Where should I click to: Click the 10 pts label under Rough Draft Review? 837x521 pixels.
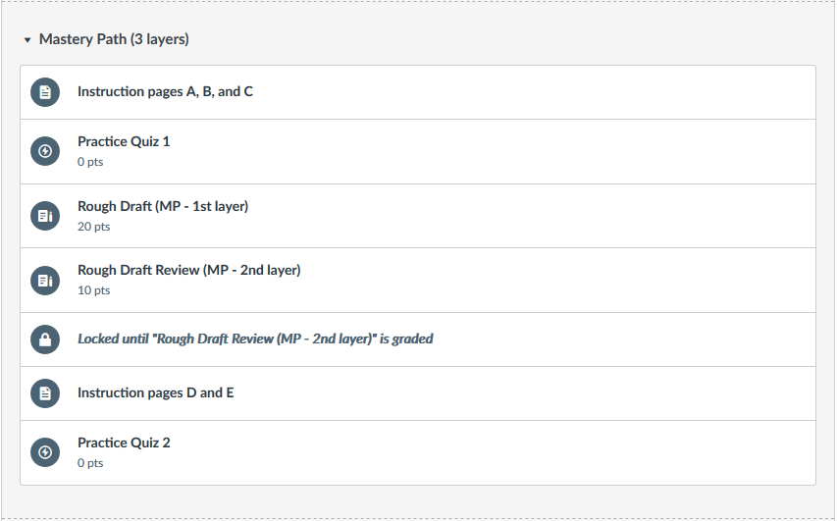(x=93, y=290)
